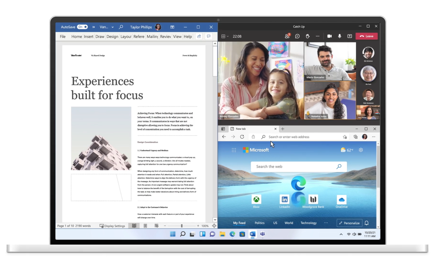The width and height of the screenshot is (436, 261).
Task: Open the LinkedIn quick link
Action: [x=284, y=201]
